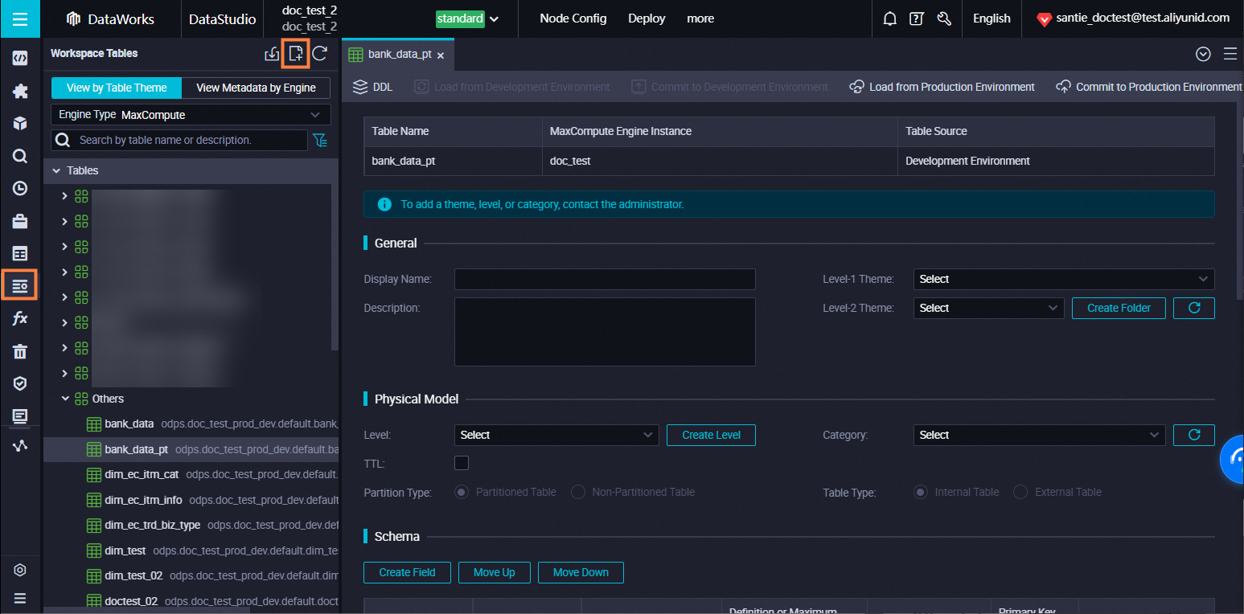1244x614 pixels.
Task: Open the Node Config menu
Action: point(573,18)
